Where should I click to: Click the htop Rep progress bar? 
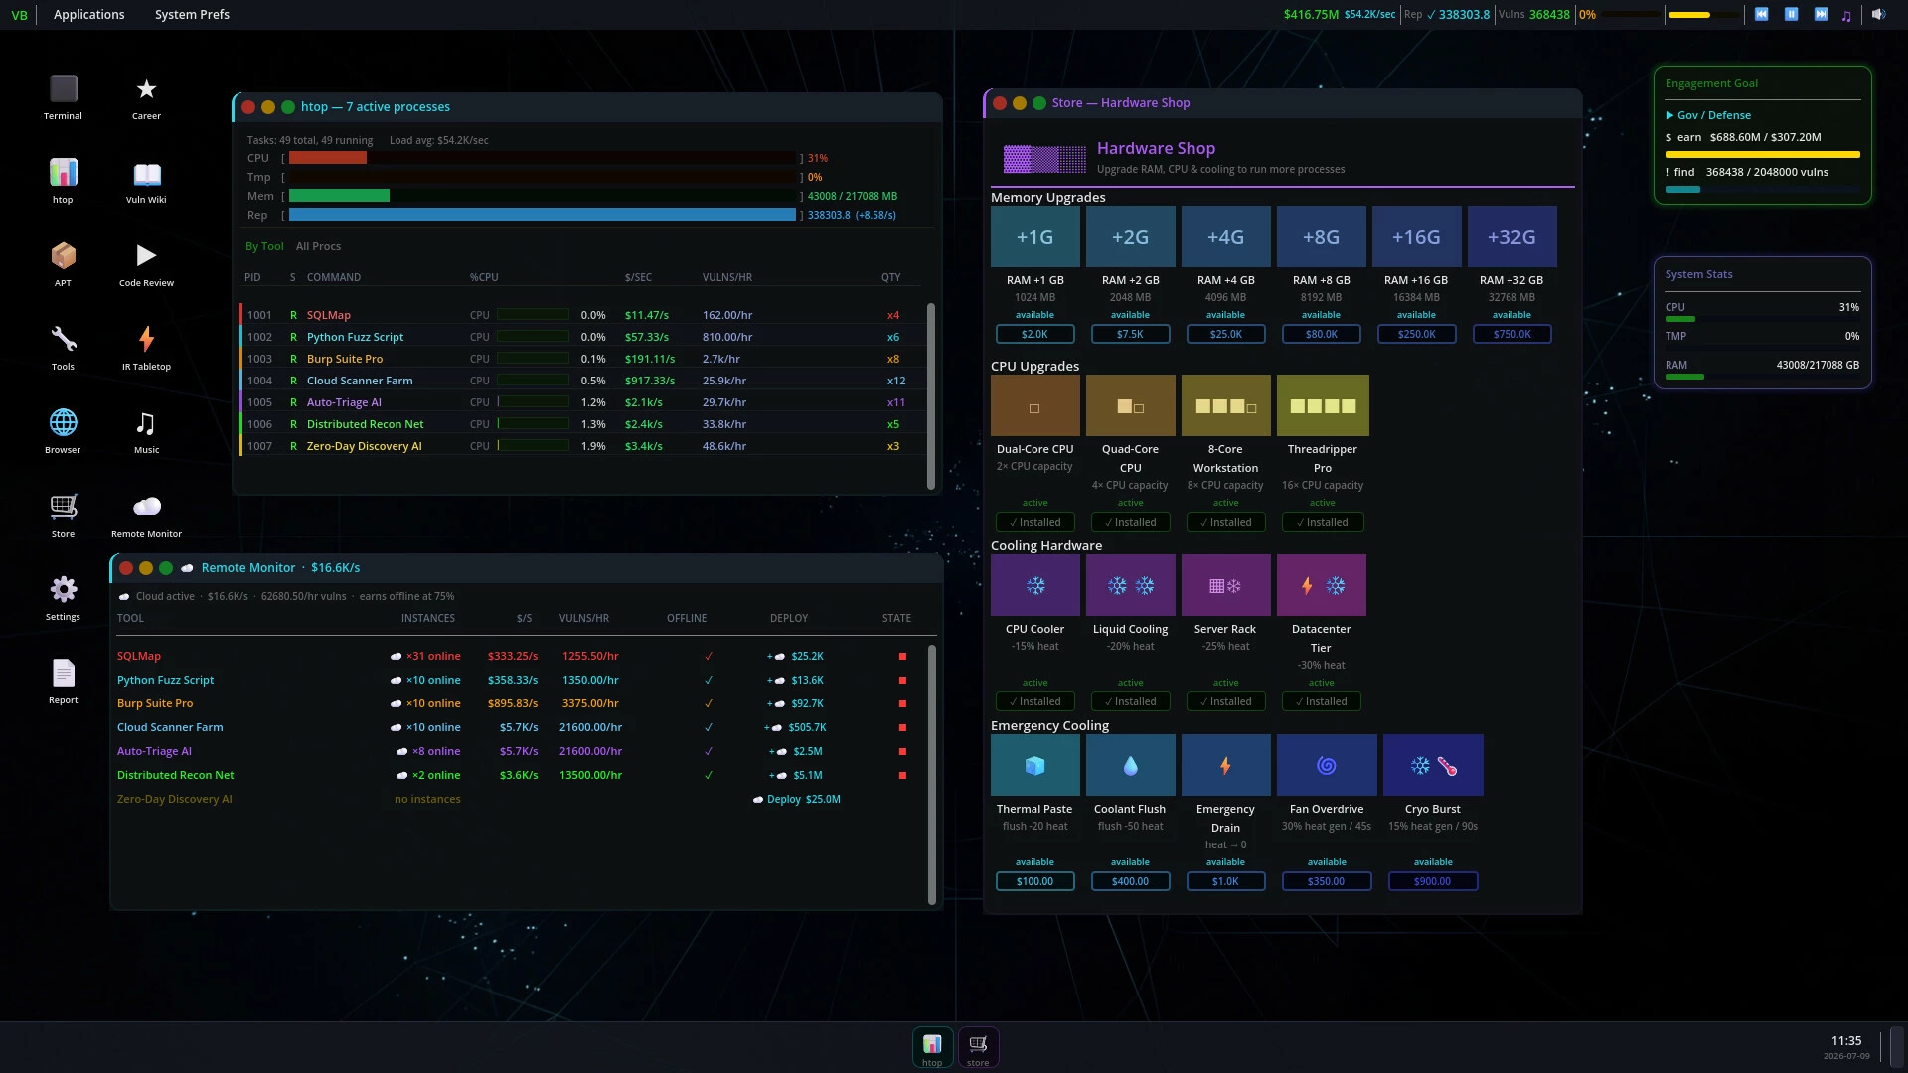pos(543,215)
